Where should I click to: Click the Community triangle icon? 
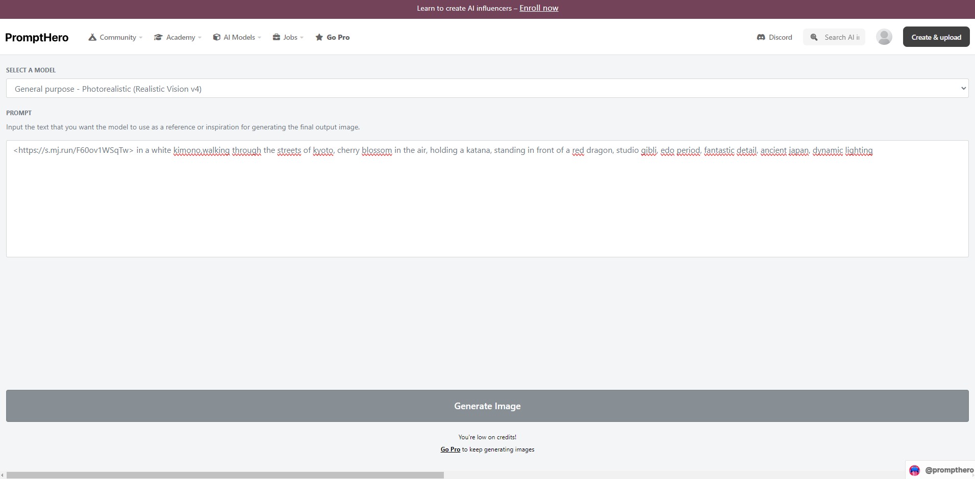pyautogui.click(x=92, y=37)
